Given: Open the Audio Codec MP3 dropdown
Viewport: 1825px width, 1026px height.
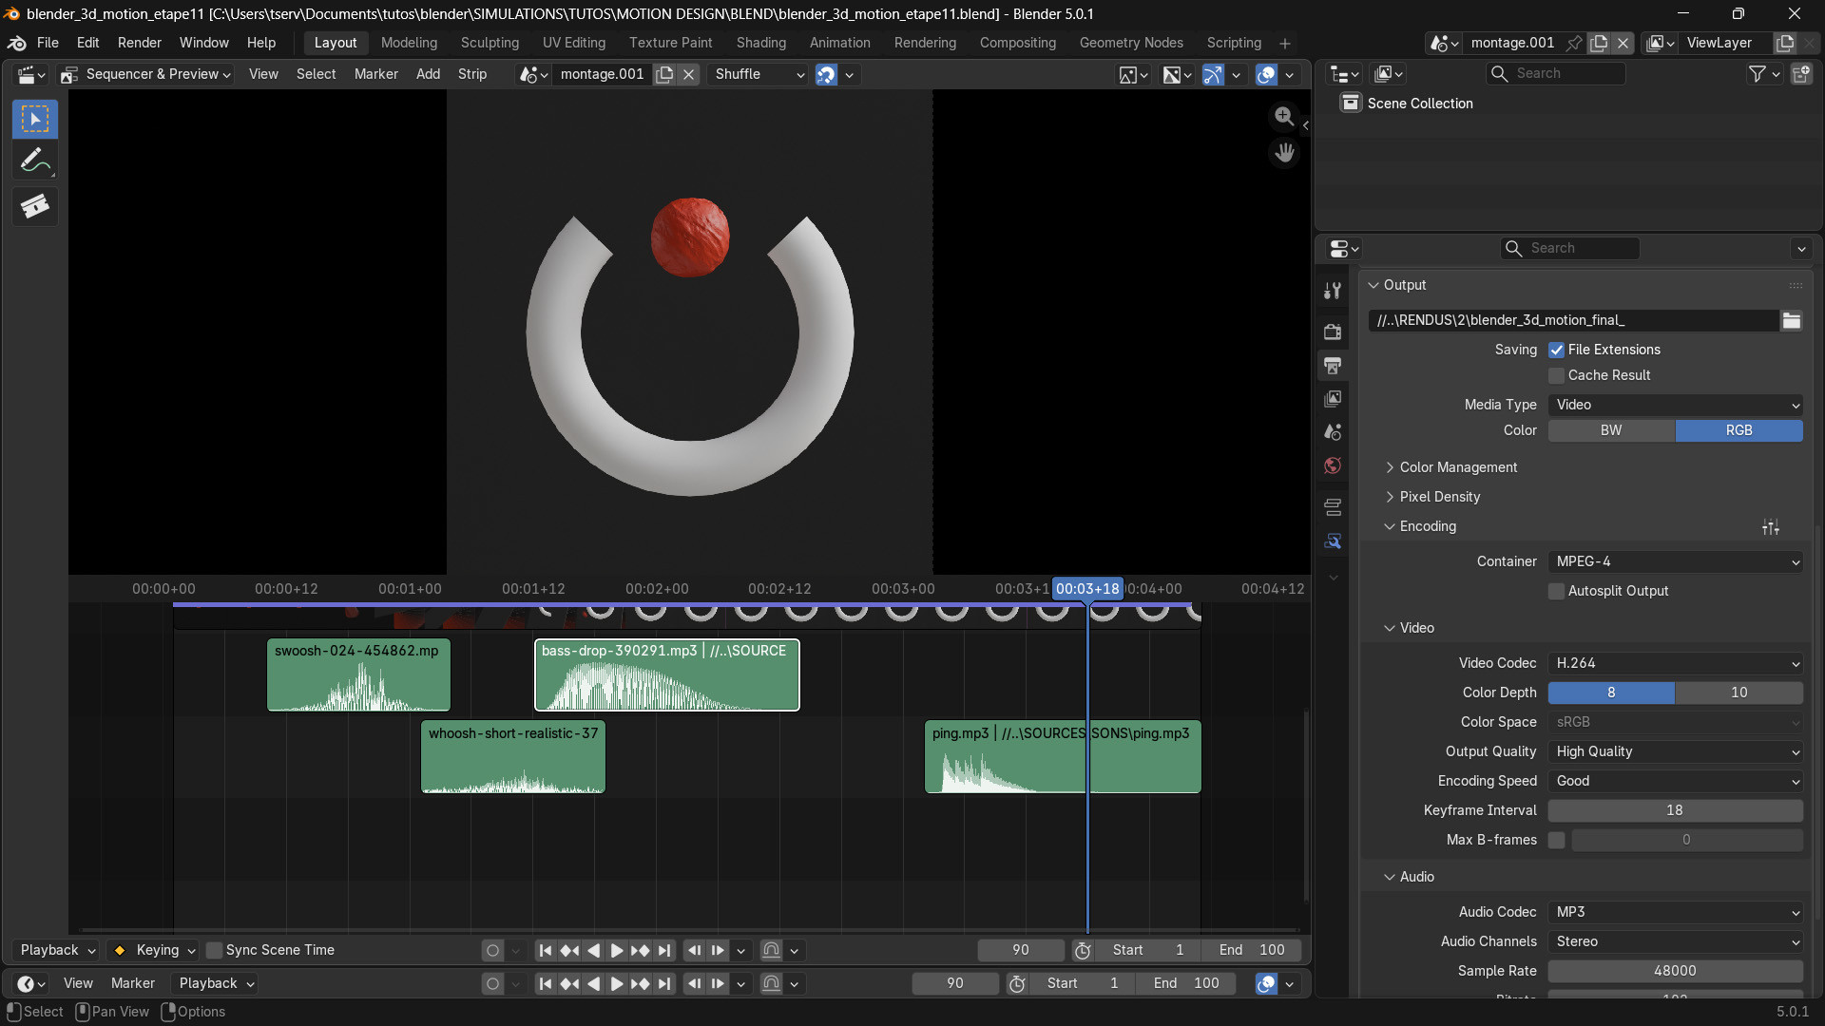Looking at the screenshot, I should pyautogui.click(x=1676, y=913).
